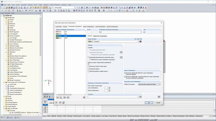Click the details icon next to Individually acting load cases
The image size is (216, 121).
pyautogui.click(x=121, y=57)
